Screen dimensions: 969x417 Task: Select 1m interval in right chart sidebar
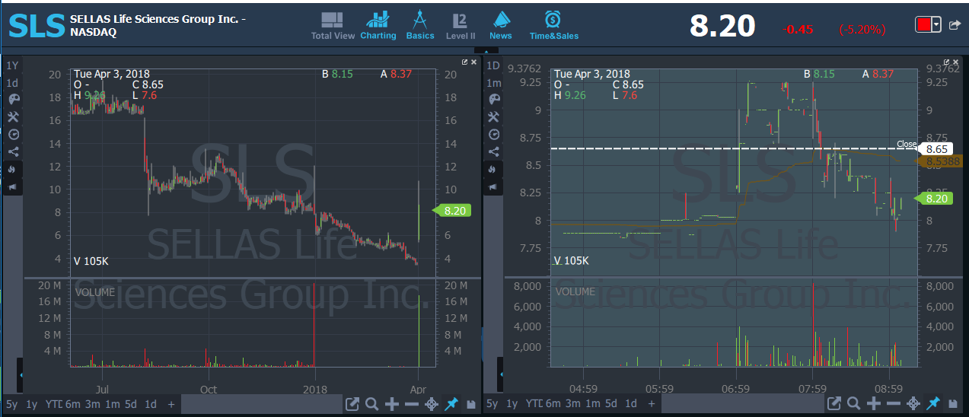[493, 83]
